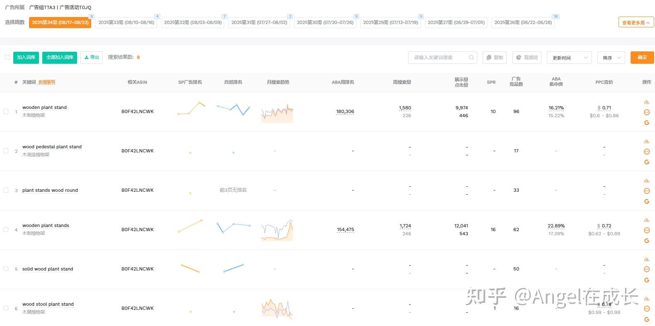Select the 2025第30周 (07/20~07/26) week tab
This screenshot has width=655, height=326.
point(325,22)
